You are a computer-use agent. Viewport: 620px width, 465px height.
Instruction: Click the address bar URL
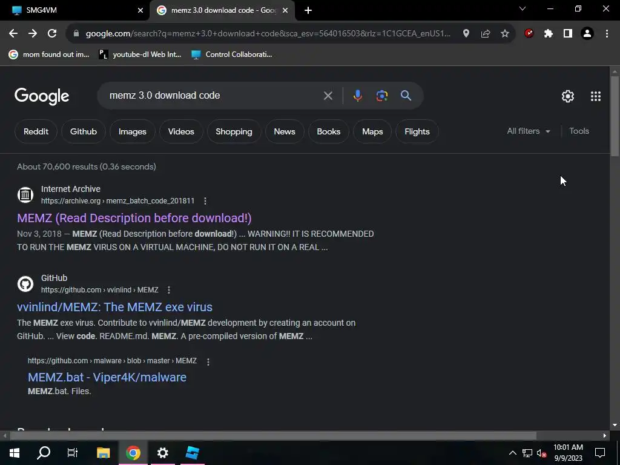click(268, 34)
